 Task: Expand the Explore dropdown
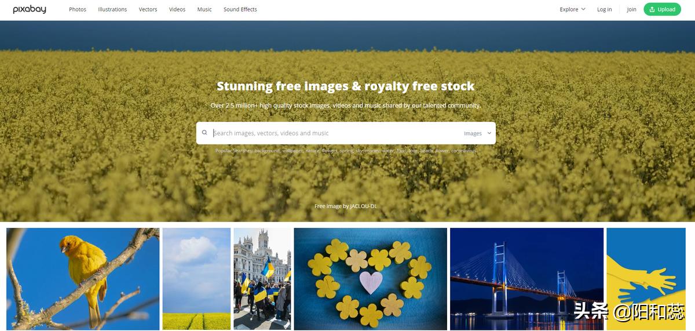tap(572, 9)
